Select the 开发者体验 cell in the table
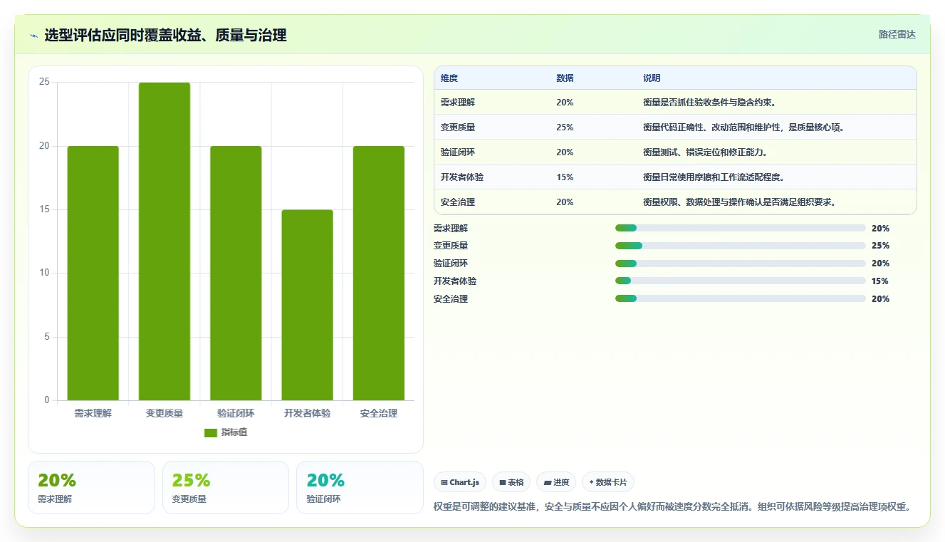 pyautogui.click(x=462, y=177)
